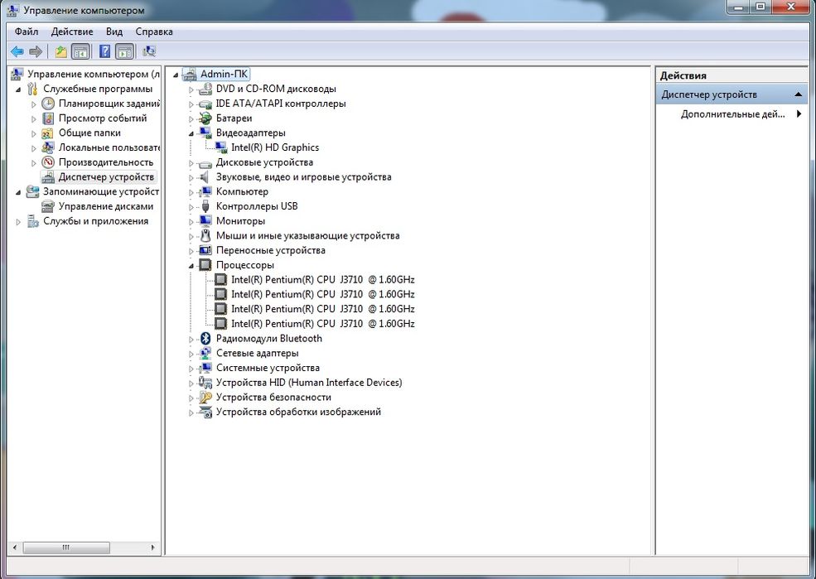Select Диспетчер устройств in left tree

click(x=106, y=177)
